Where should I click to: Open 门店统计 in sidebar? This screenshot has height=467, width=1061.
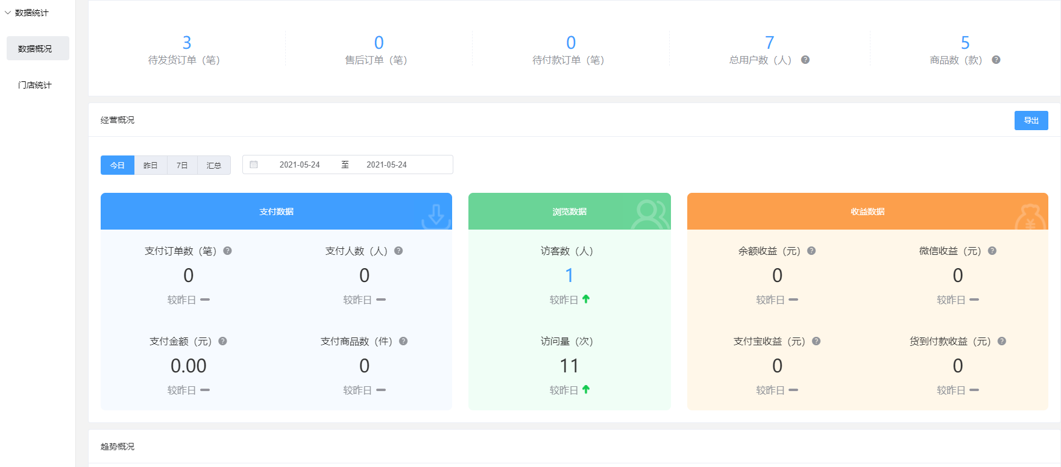click(x=35, y=85)
